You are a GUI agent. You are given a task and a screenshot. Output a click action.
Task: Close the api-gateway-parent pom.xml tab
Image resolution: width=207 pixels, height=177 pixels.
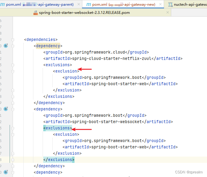(x=79, y=5)
